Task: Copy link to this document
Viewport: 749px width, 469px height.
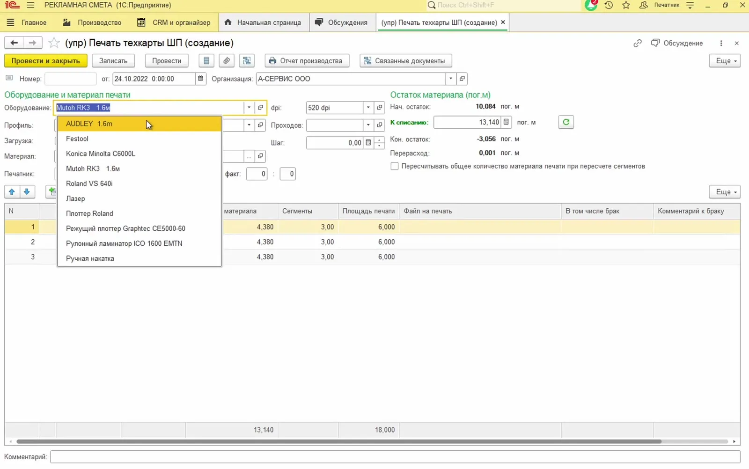Action: (638, 43)
